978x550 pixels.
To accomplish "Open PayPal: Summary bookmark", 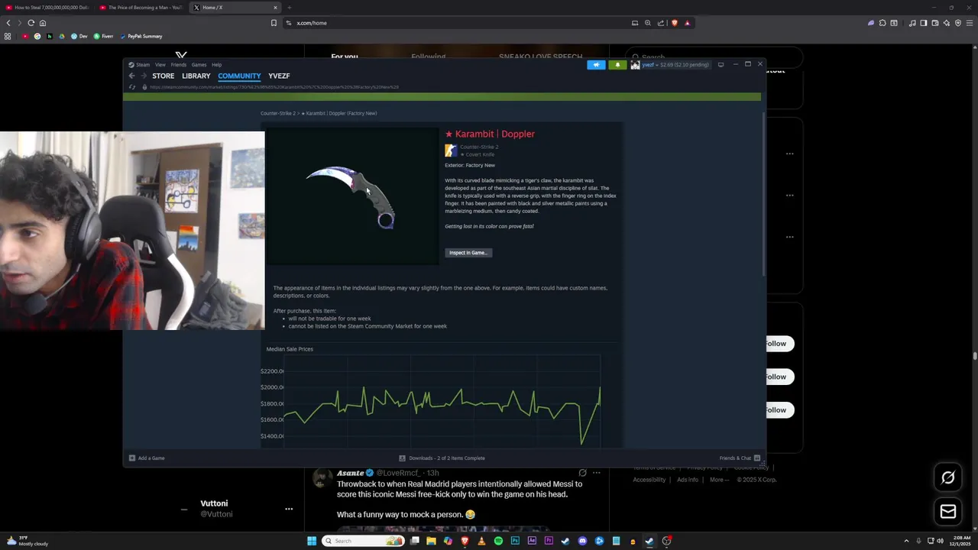I will [141, 36].
